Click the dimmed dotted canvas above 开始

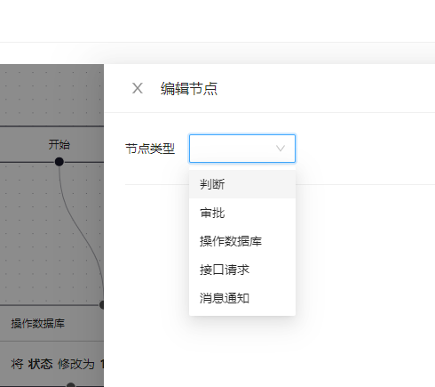tap(51, 95)
